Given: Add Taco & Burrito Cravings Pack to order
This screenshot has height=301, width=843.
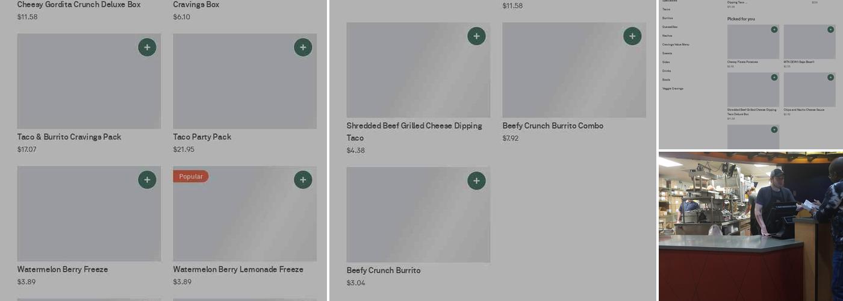Looking at the screenshot, I should click(x=147, y=48).
